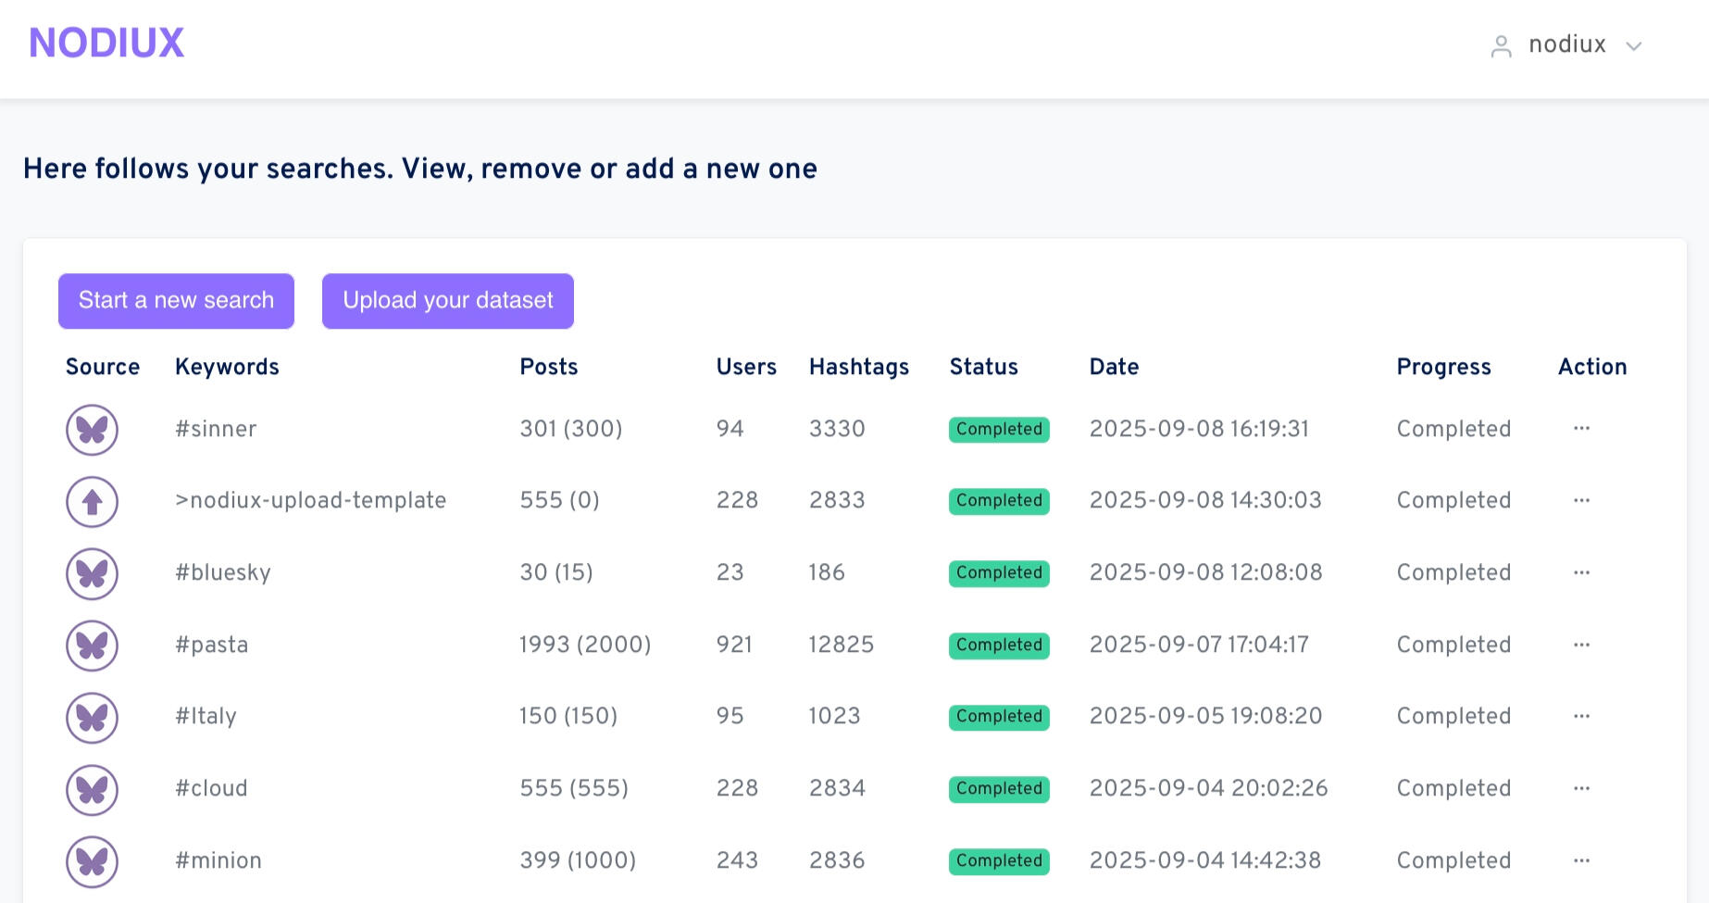Go to home via the NODIUX logo

[x=106, y=44]
